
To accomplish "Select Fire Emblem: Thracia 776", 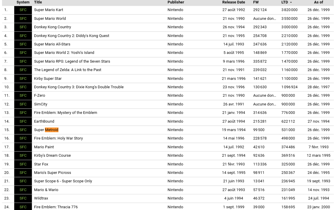I will pos(56,207).
